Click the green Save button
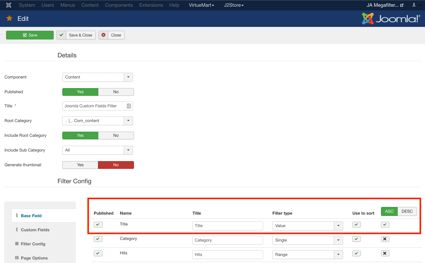 [30, 35]
